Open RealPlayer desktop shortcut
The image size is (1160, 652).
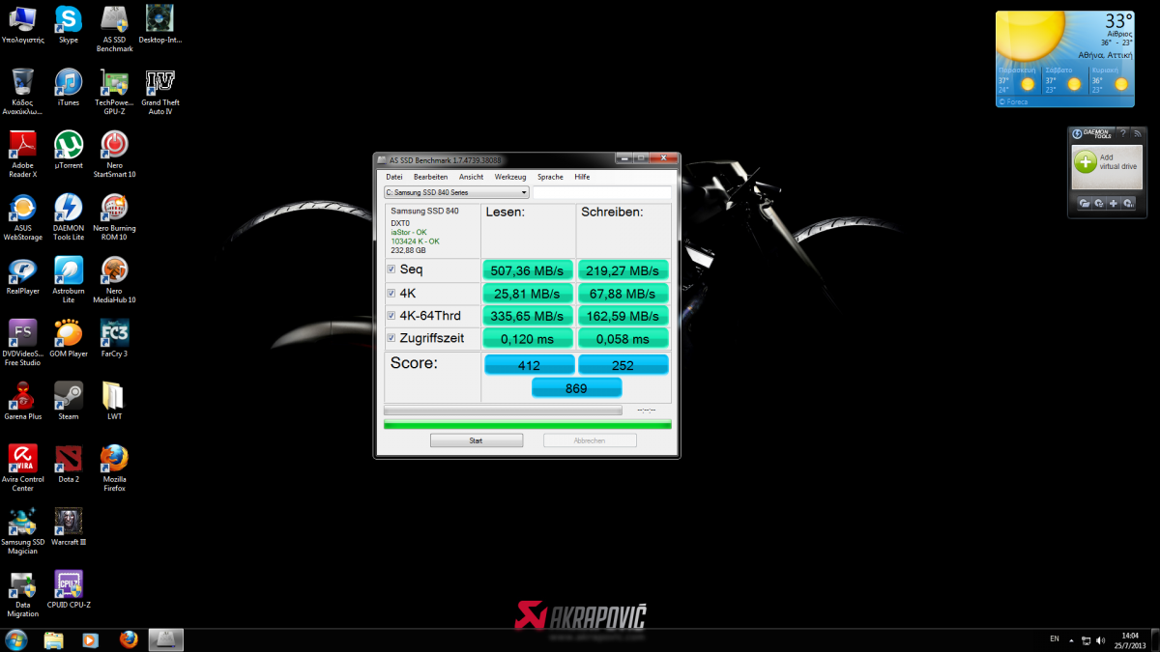22,275
